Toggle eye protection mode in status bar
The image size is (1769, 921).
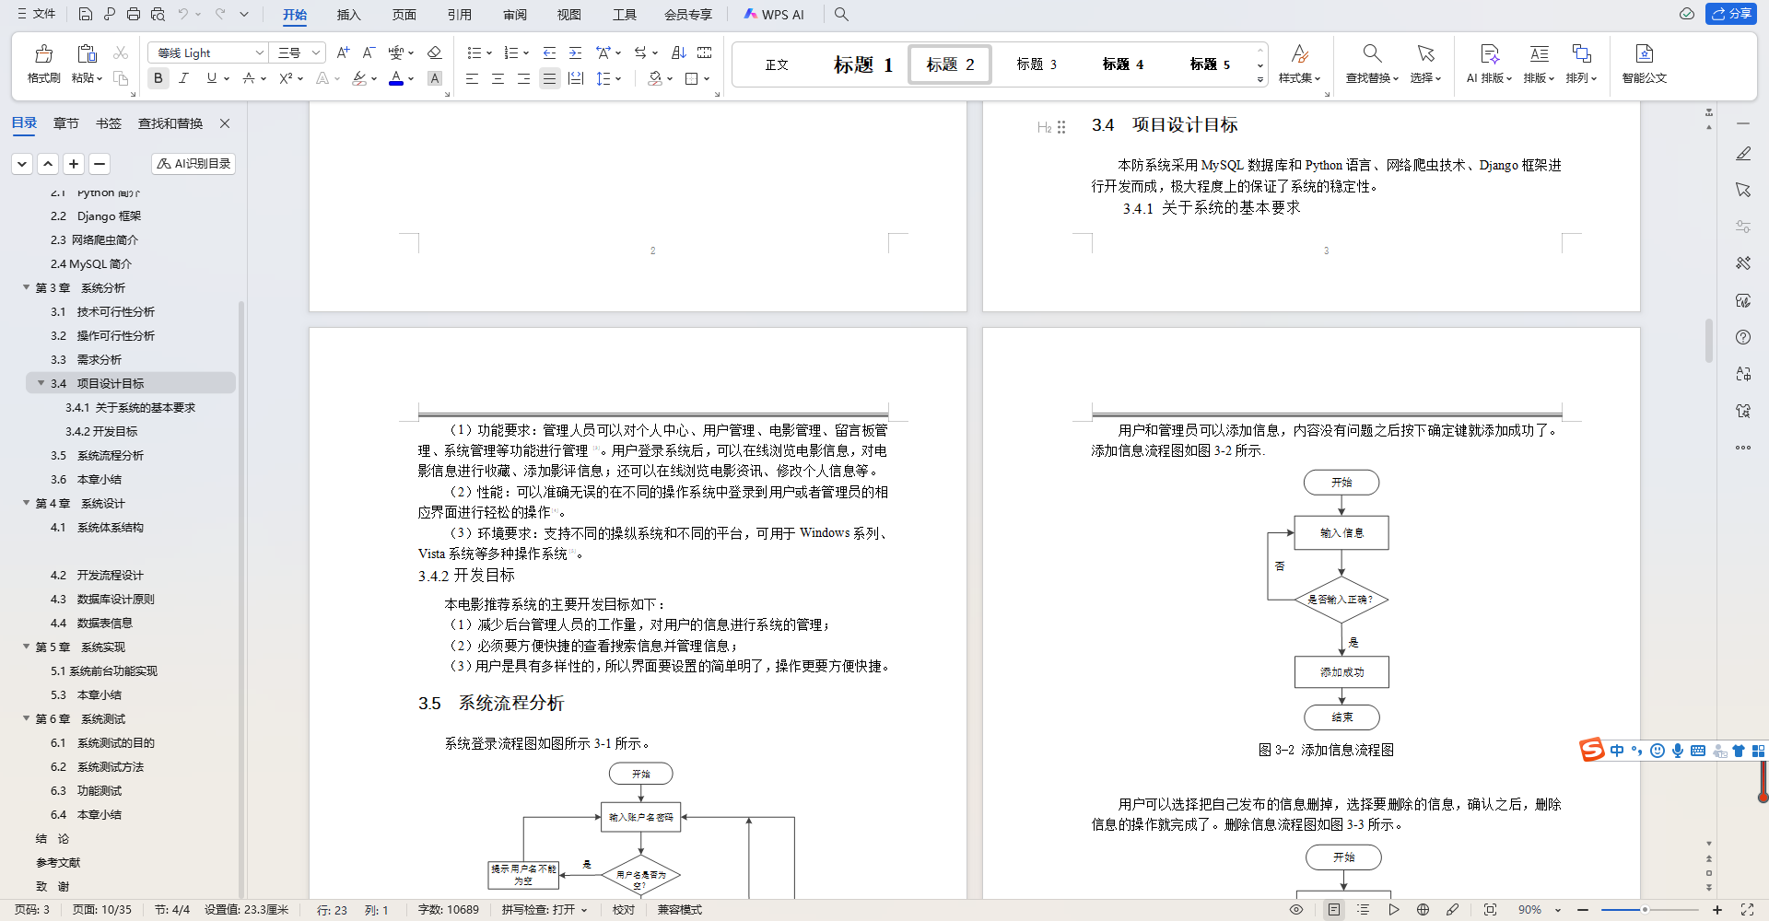1296,910
